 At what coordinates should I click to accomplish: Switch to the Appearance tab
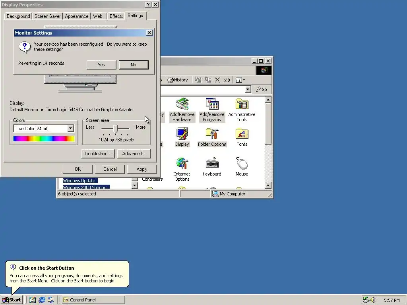click(77, 16)
